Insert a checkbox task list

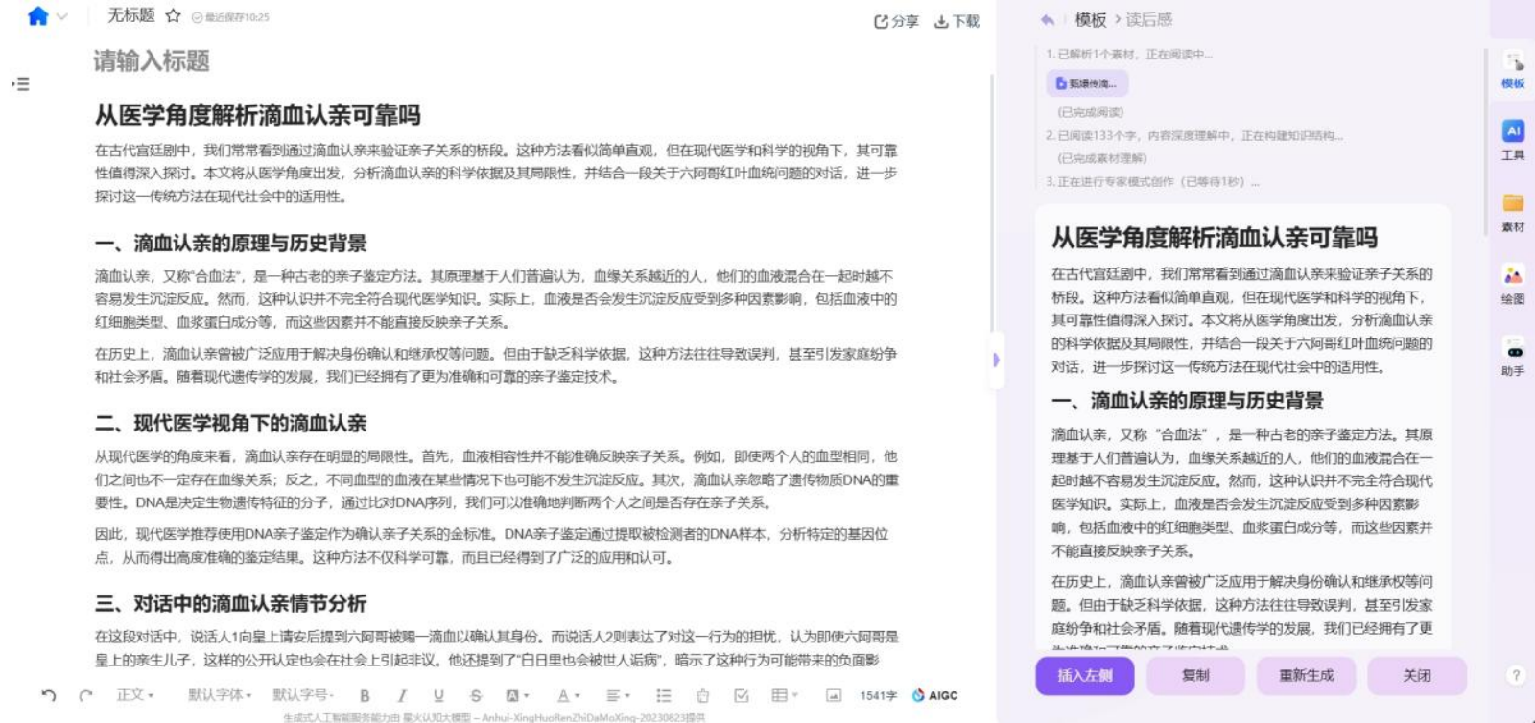741,696
